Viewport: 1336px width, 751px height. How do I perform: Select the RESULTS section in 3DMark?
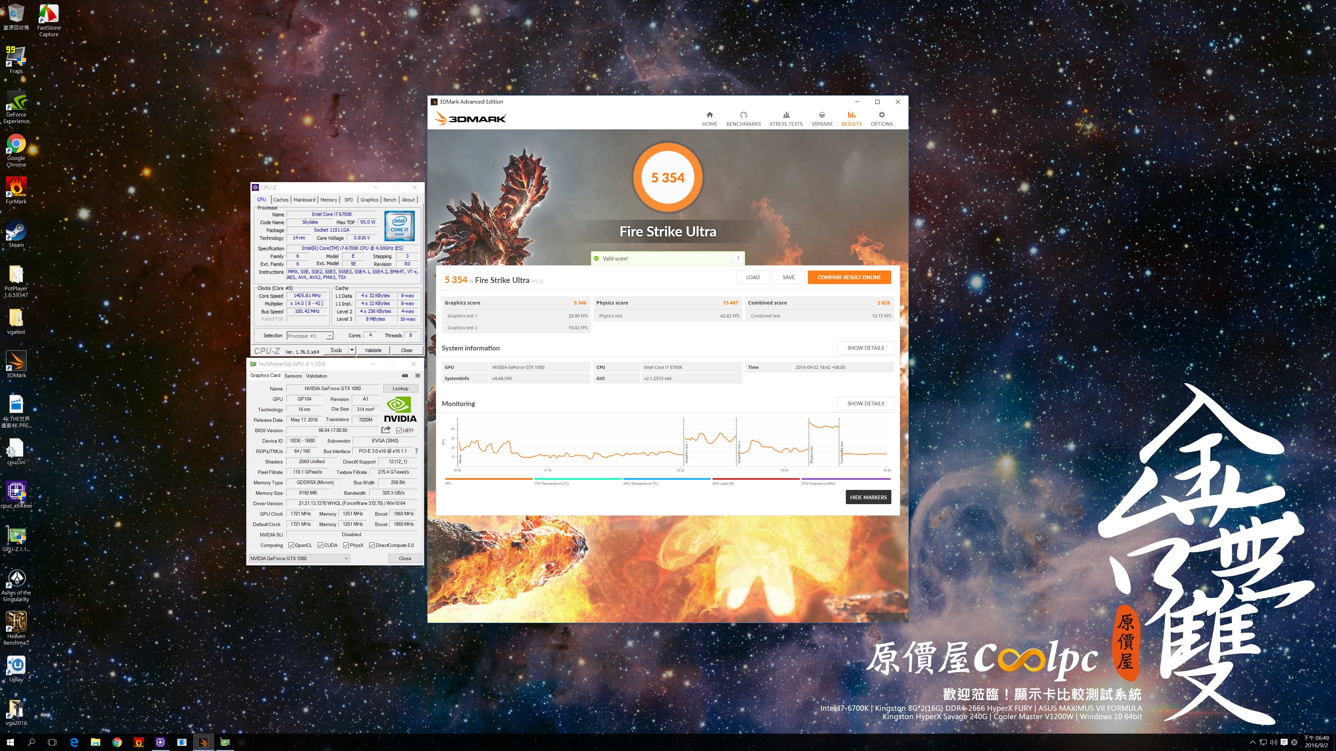pos(851,119)
